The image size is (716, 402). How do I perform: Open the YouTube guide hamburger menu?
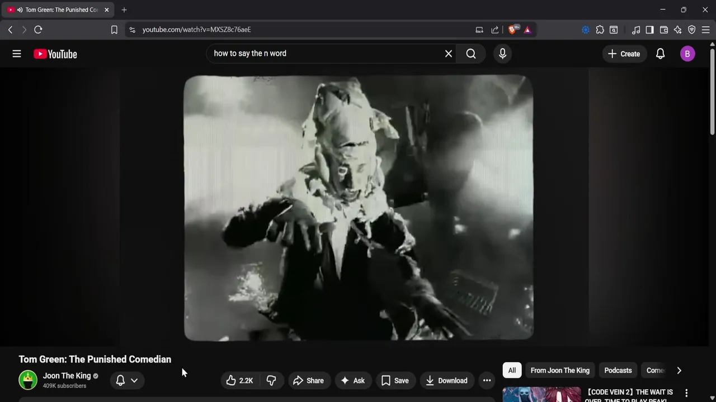[17, 54]
